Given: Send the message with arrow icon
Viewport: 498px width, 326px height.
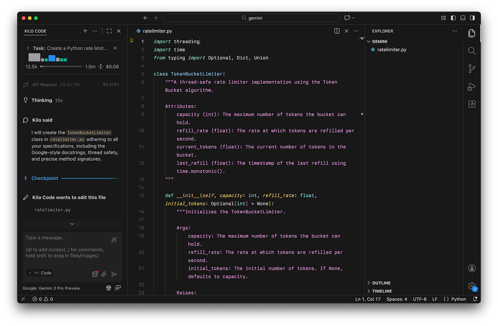Looking at the screenshot, I should coord(114,274).
